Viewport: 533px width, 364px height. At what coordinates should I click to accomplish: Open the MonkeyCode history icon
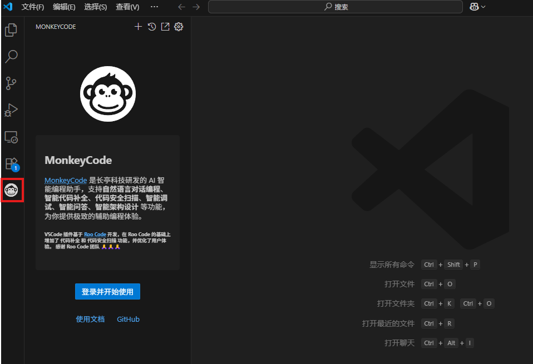click(152, 27)
